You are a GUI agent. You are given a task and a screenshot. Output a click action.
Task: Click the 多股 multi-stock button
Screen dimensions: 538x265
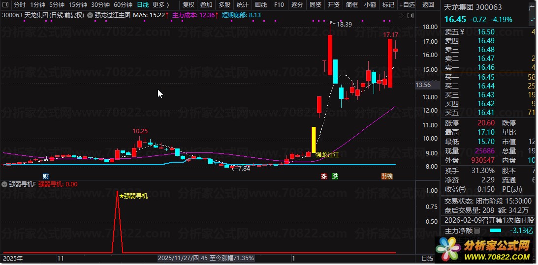coord(224,5)
